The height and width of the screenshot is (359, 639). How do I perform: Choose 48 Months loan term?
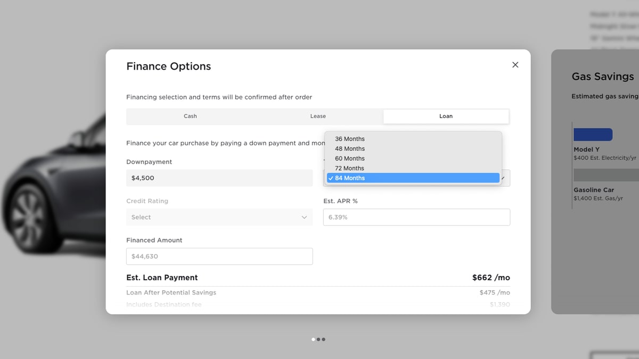point(413,149)
